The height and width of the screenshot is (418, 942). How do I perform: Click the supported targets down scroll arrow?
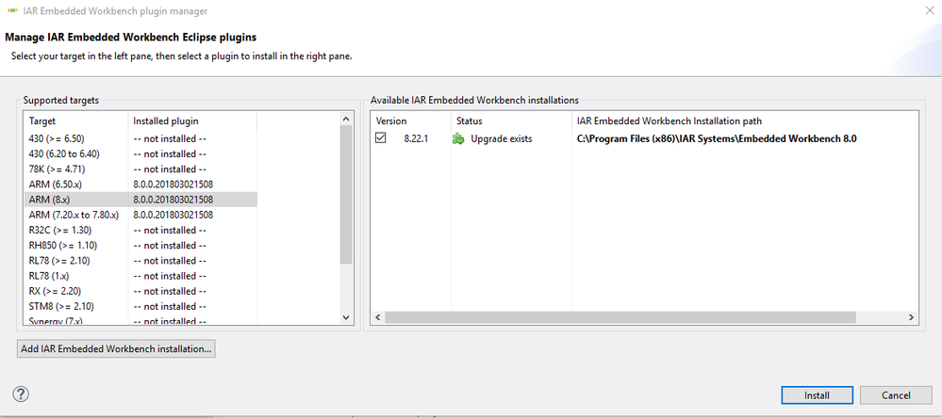[x=346, y=317]
